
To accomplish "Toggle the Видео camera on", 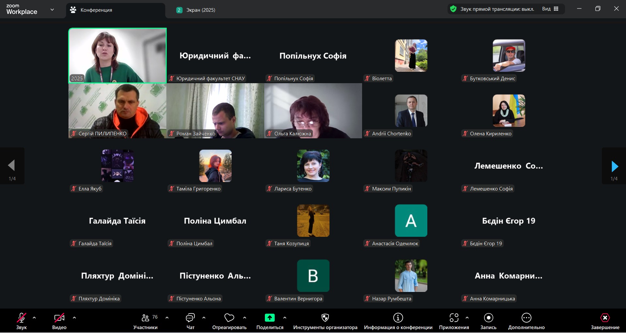I will tap(59, 318).
